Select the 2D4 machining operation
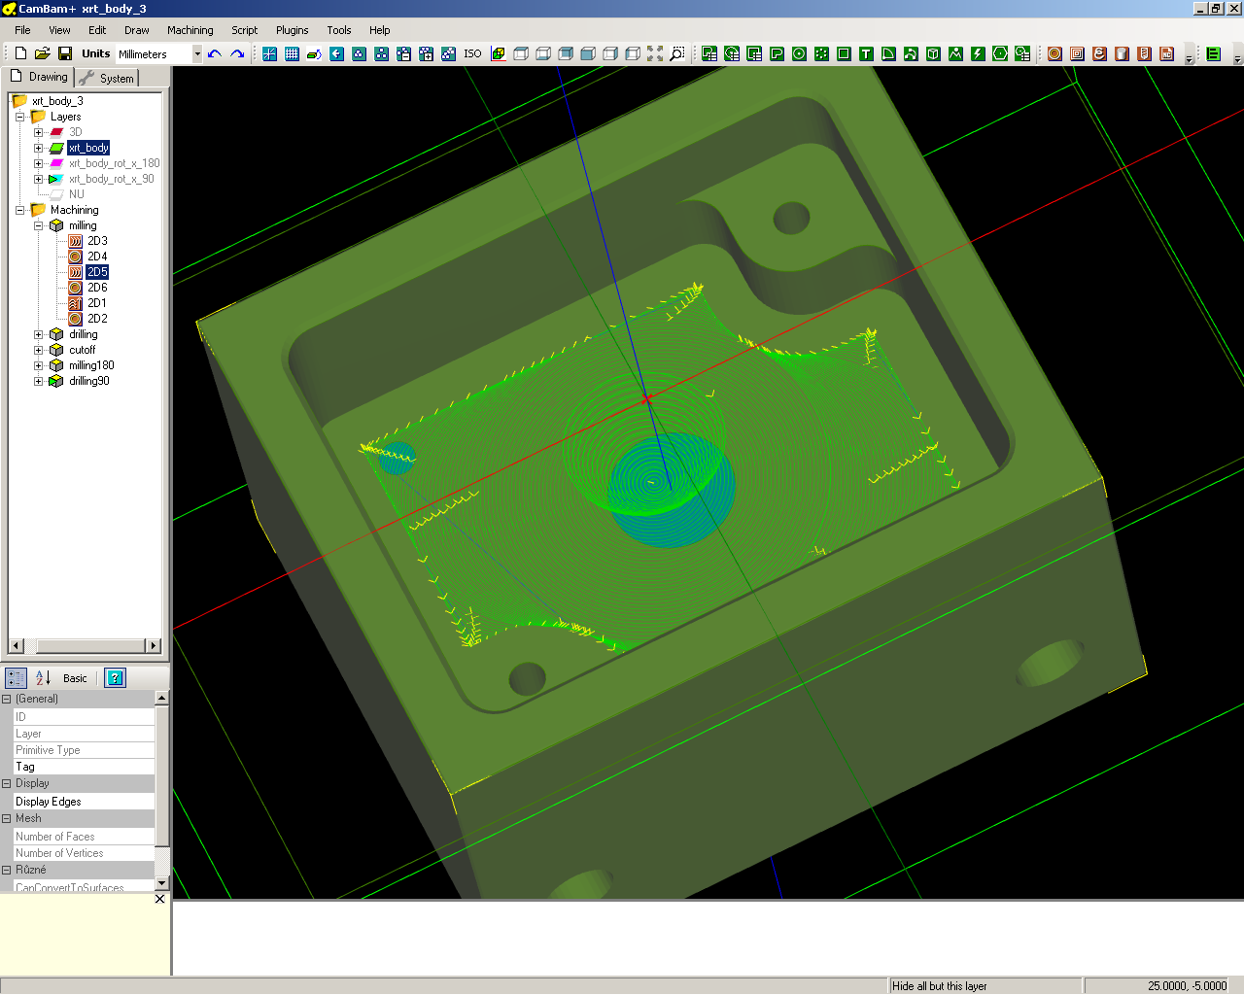The image size is (1244, 995). click(x=97, y=257)
